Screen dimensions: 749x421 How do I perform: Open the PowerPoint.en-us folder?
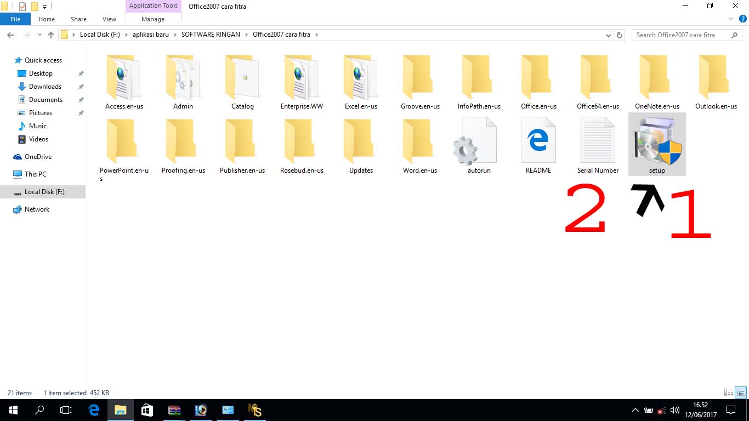click(124, 149)
